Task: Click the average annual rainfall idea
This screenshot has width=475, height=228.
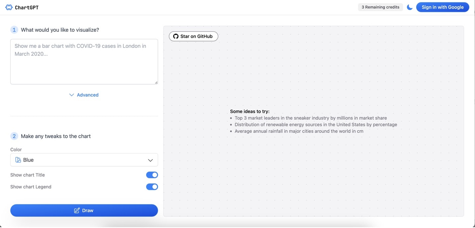Action: (299, 131)
